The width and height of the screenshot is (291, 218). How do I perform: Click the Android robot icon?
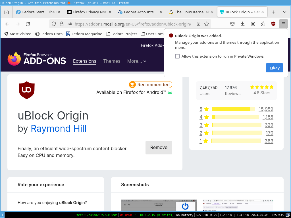click(170, 93)
